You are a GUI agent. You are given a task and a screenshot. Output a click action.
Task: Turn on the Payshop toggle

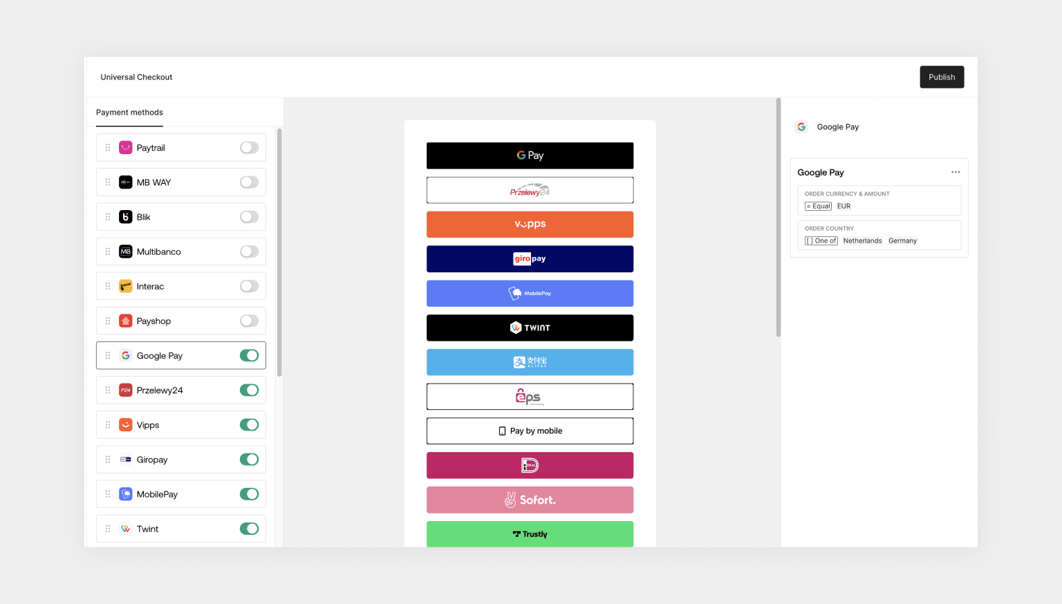[x=249, y=321]
